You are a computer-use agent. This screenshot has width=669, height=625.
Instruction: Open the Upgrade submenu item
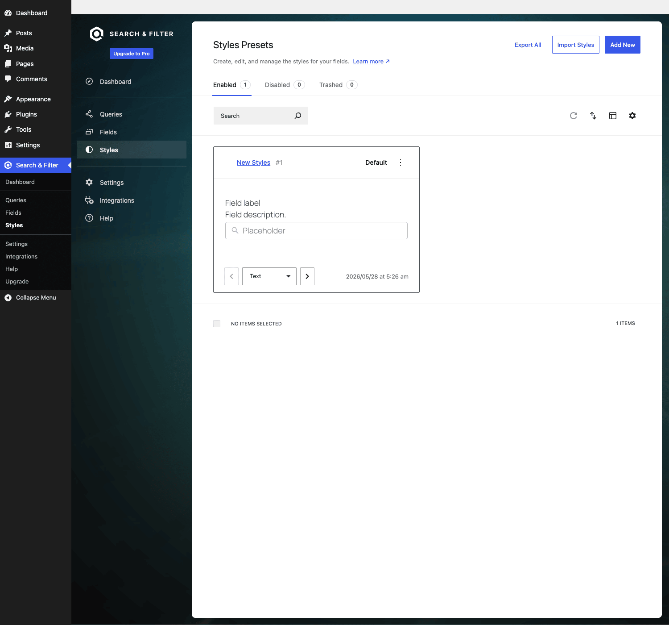pyautogui.click(x=17, y=282)
